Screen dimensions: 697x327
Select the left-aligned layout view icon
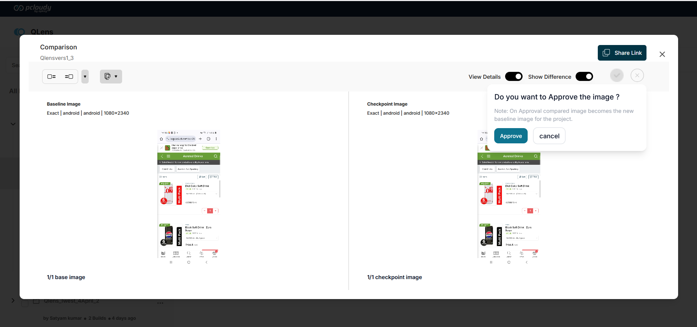(x=52, y=77)
